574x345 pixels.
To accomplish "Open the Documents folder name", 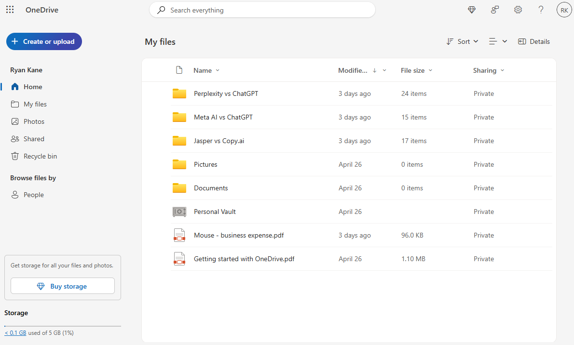I will point(211,188).
